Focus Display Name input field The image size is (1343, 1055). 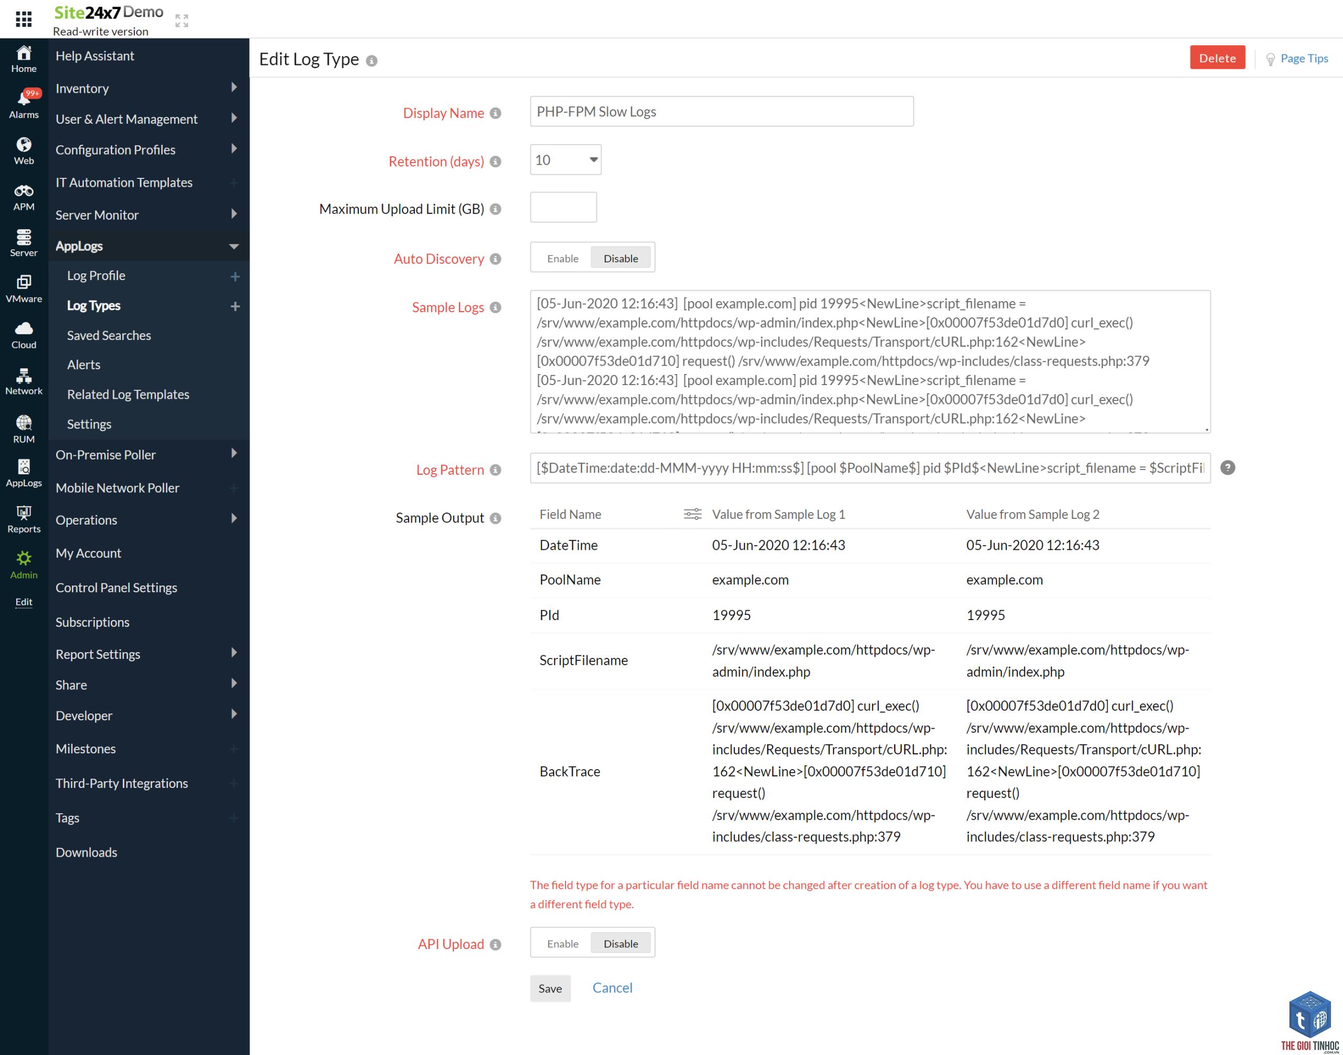click(721, 111)
